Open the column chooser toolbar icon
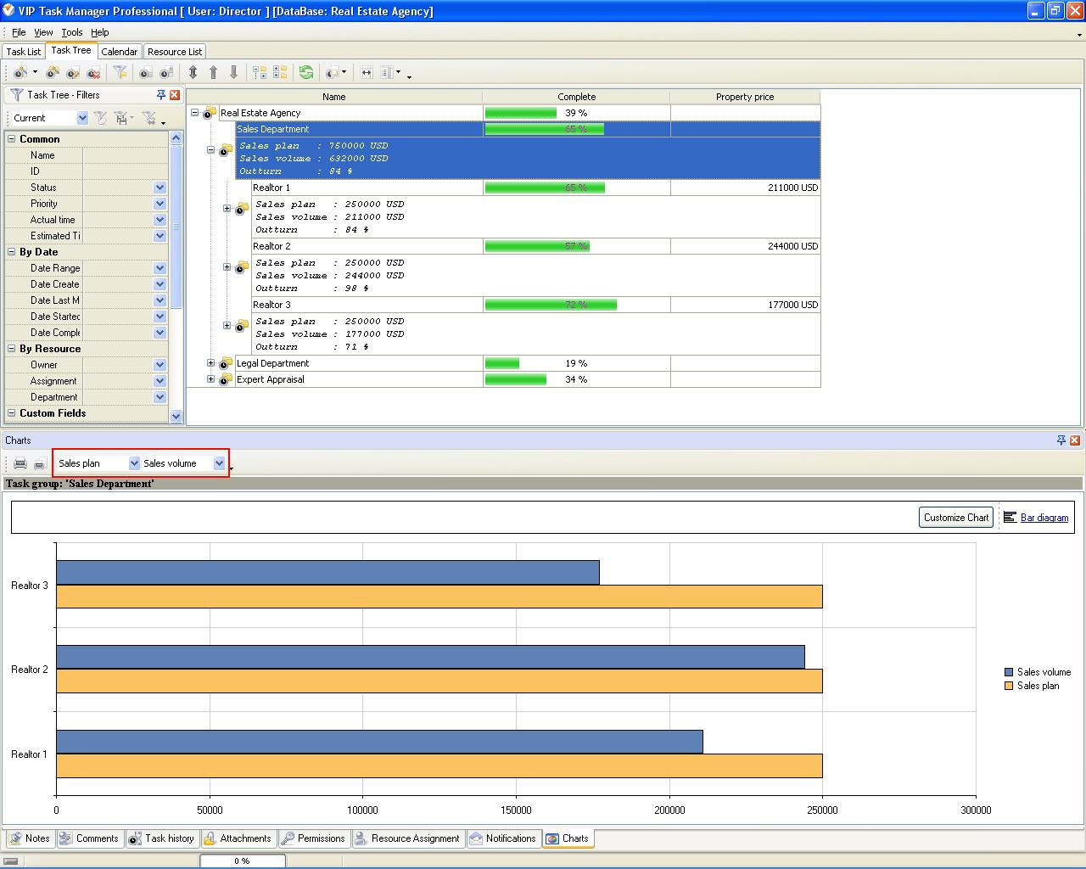 387,73
